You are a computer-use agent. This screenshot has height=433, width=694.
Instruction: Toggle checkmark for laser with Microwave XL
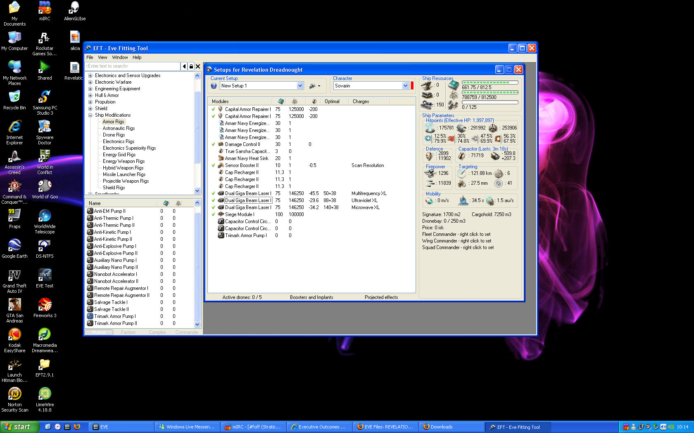[214, 207]
